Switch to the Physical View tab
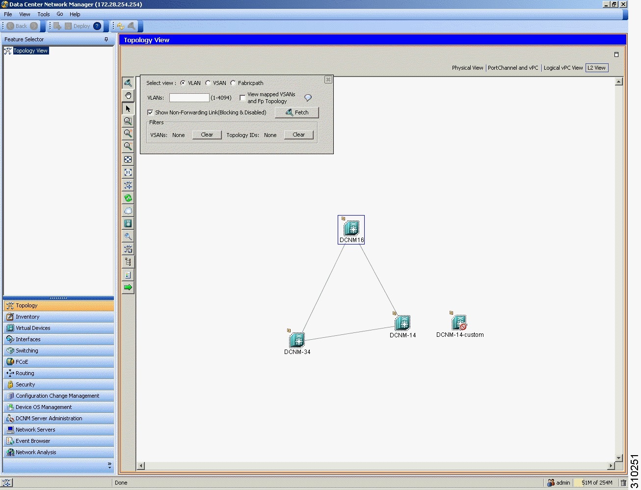The height and width of the screenshot is (490, 641). click(x=467, y=67)
